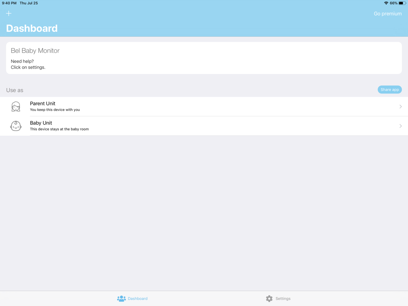Switch to the Settings tab
Image resolution: width=408 pixels, height=306 pixels.
[x=278, y=299]
